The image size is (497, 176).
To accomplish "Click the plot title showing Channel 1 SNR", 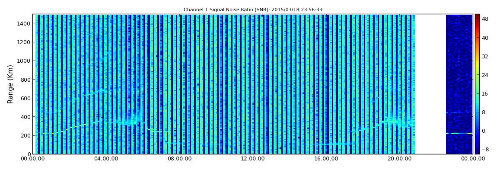I will pyautogui.click(x=253, y=10).
